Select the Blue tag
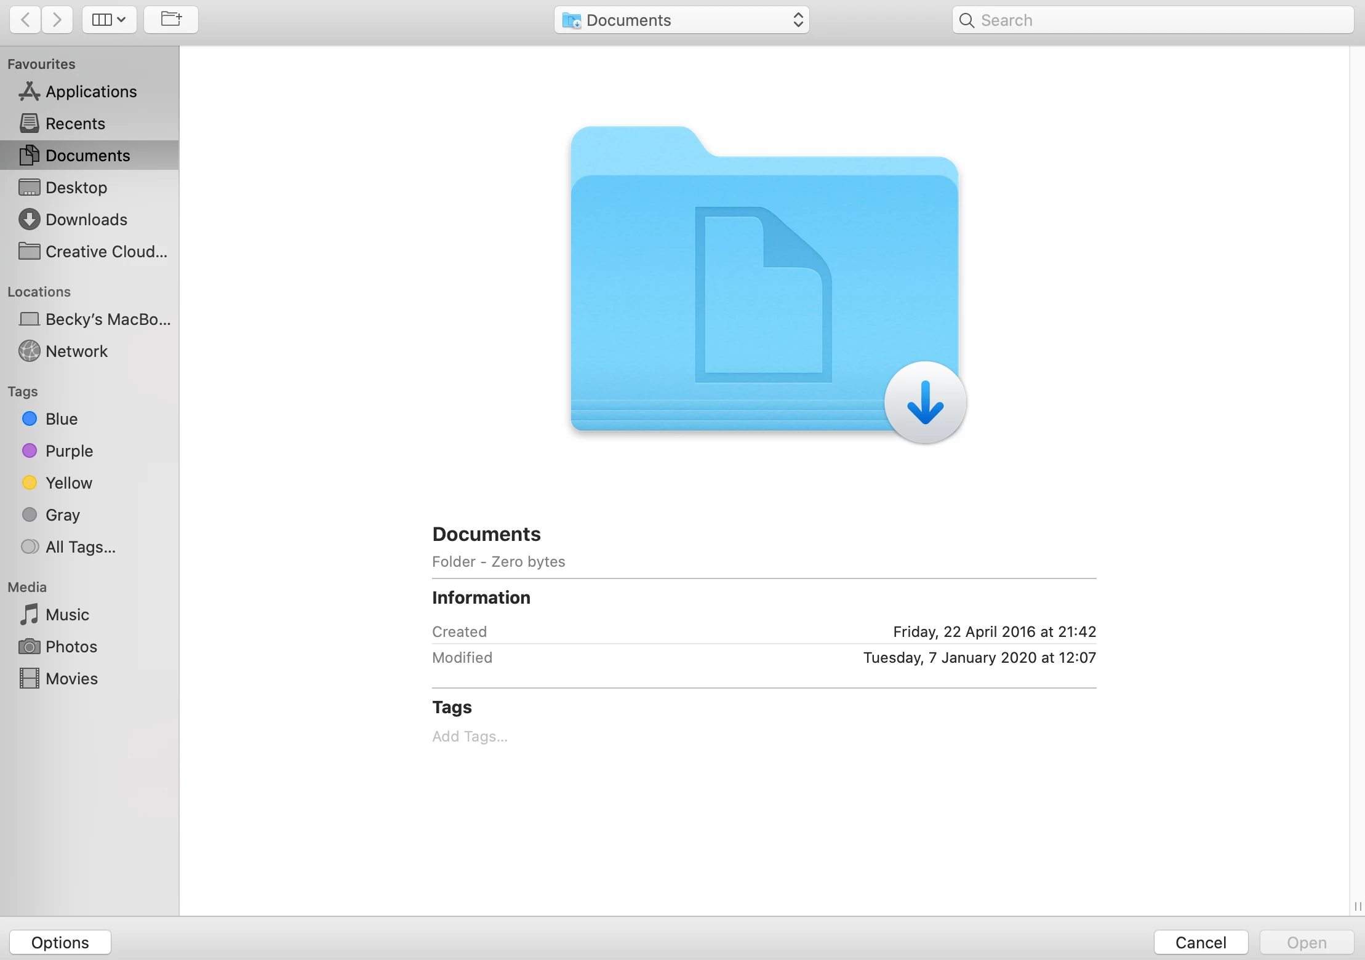 (x=62, y=419)
